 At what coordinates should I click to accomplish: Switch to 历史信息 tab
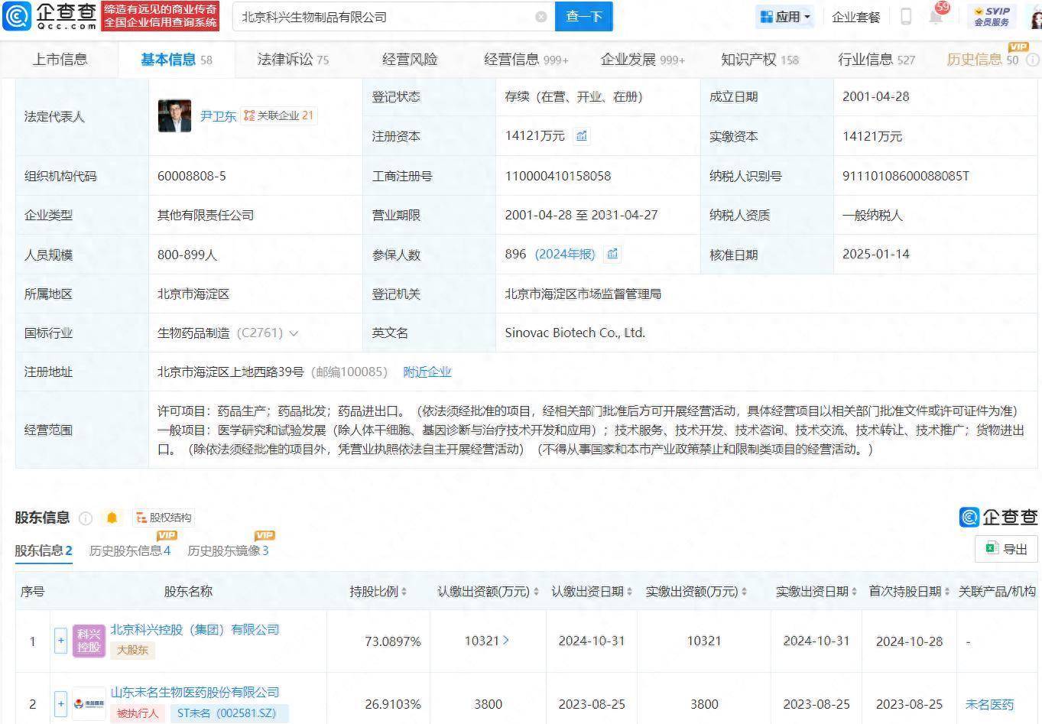[x=982, y=59]
